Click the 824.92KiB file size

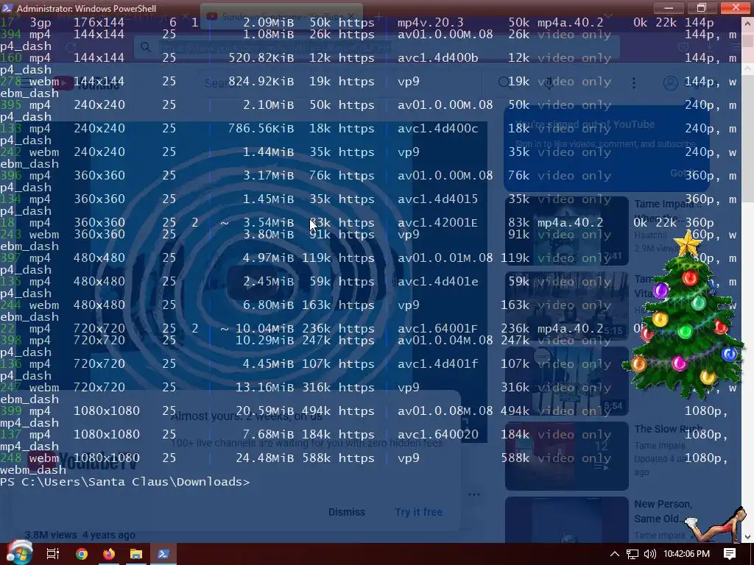point(261,81)
